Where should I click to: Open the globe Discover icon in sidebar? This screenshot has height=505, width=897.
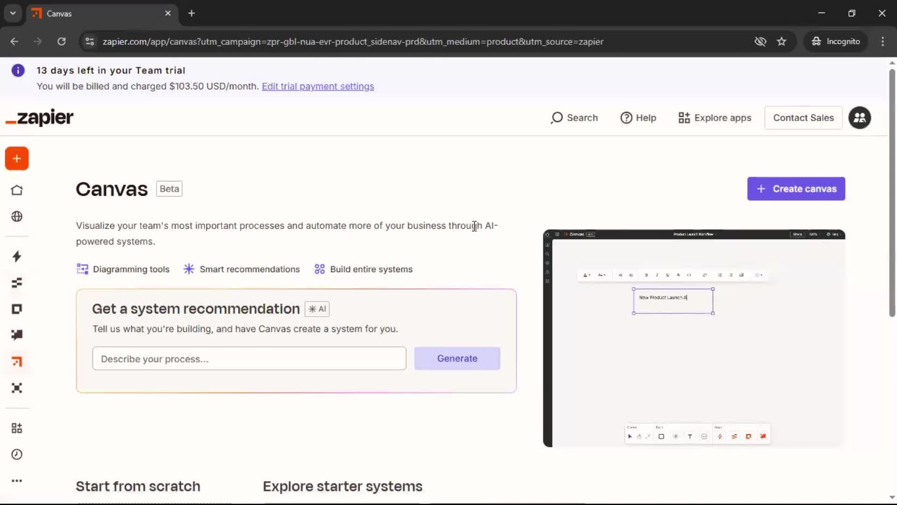pos(17,216)
